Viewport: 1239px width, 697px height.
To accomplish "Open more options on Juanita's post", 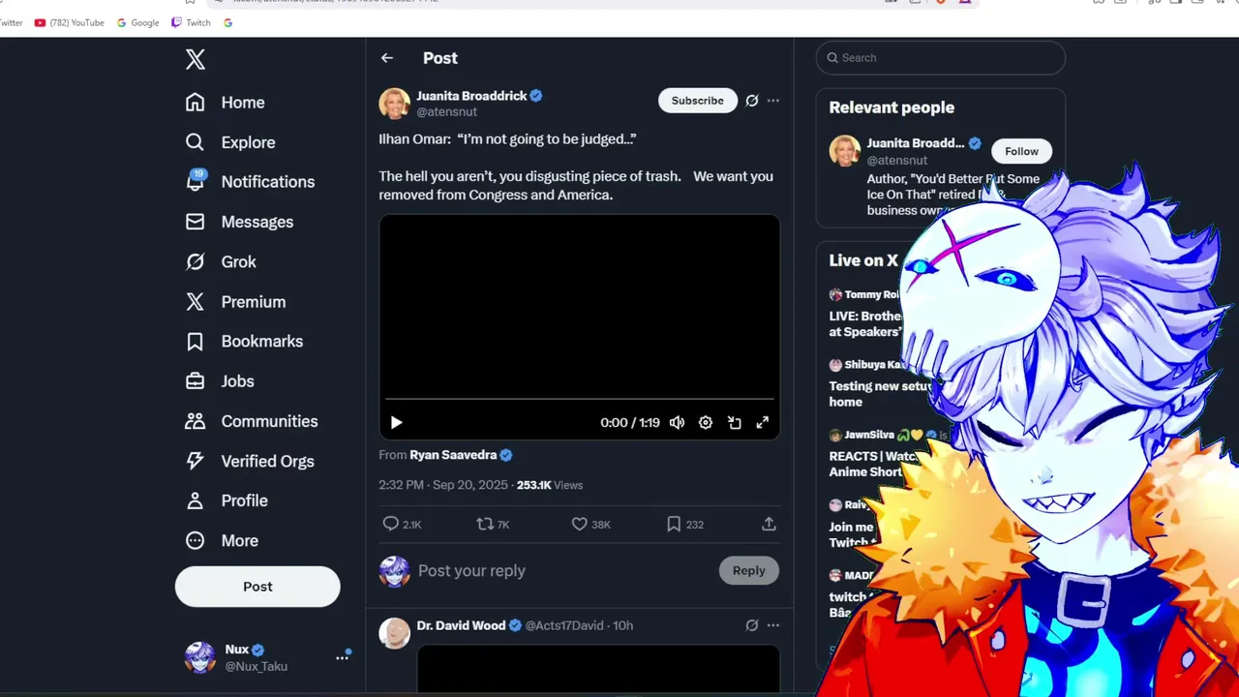I will coord(773,101).
